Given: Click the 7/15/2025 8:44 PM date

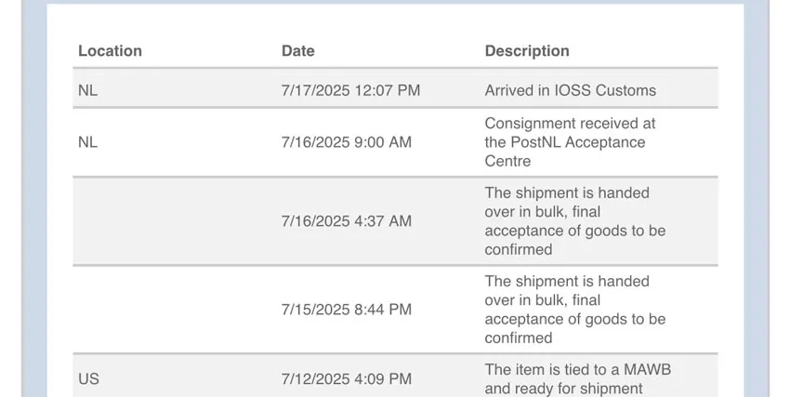Looking at the screenshot, I should point(346,310).
